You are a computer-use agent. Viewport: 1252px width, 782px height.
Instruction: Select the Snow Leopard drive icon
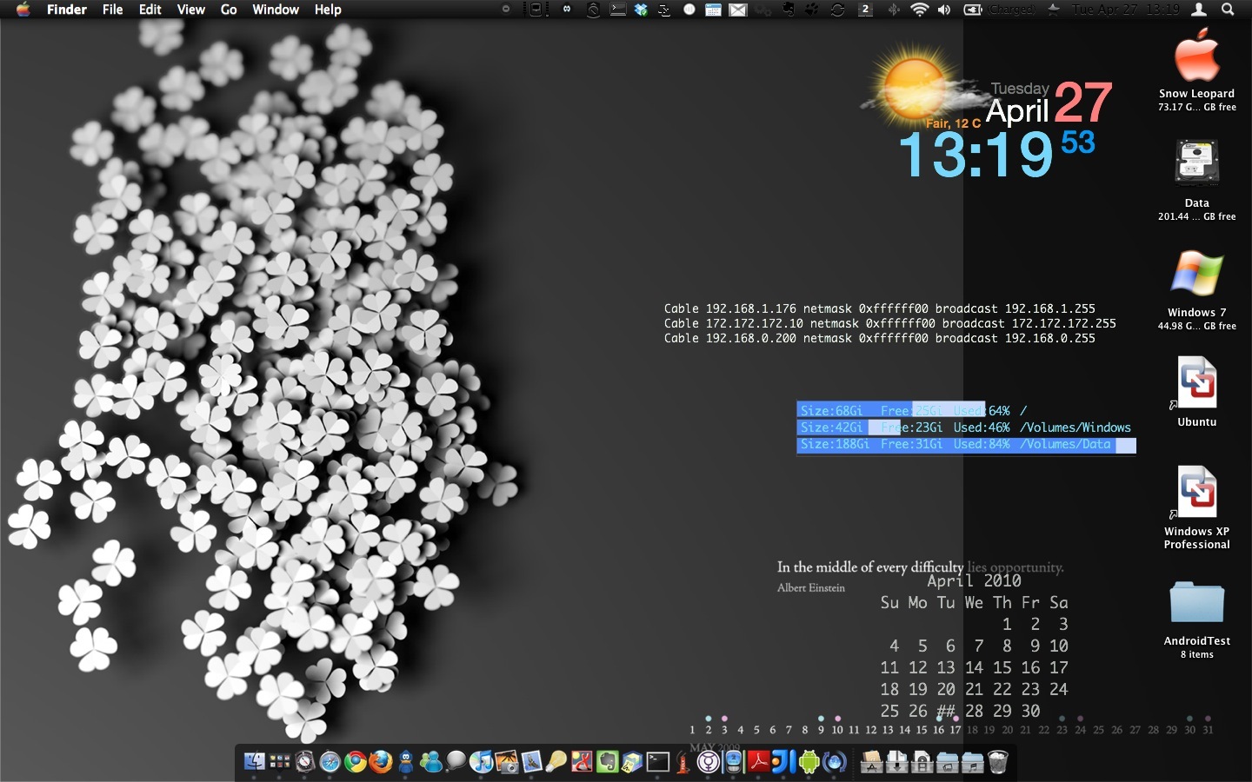[x=1196, y=56]
